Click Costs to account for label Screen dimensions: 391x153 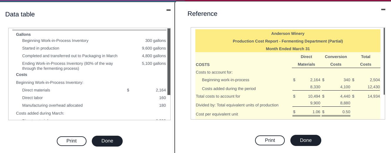pyautogui.click(x=214, y=72)
